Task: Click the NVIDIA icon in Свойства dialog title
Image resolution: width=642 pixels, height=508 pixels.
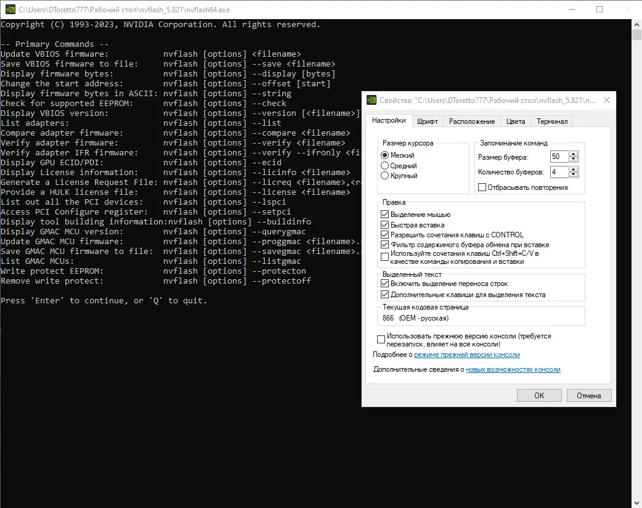Action: tap(372, 100)
